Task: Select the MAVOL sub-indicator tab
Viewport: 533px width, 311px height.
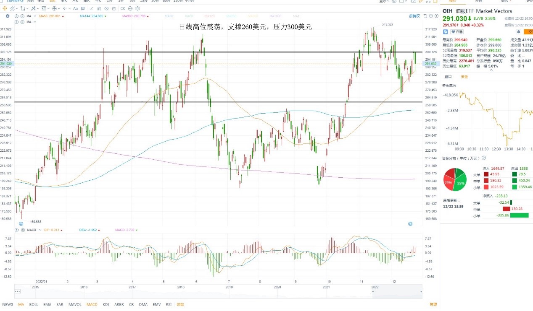Action: pos(75,304)
